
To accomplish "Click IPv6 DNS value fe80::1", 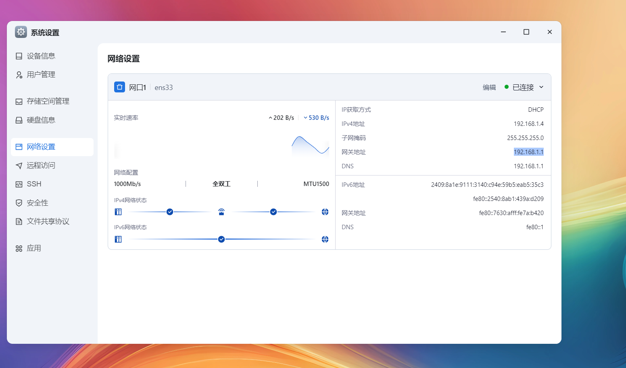I will (x=535, y=227).
